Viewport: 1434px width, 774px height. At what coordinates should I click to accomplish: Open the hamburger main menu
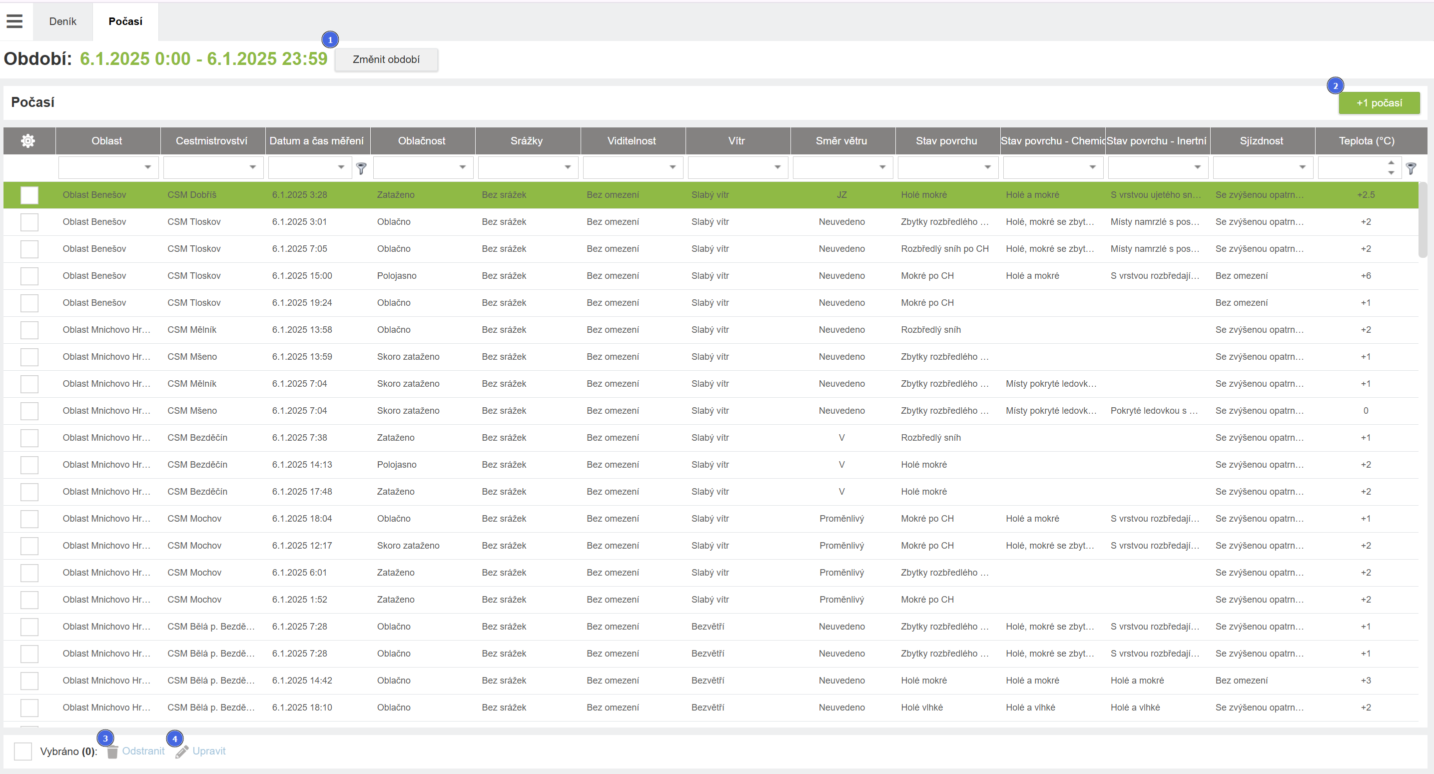pos(14,21)
